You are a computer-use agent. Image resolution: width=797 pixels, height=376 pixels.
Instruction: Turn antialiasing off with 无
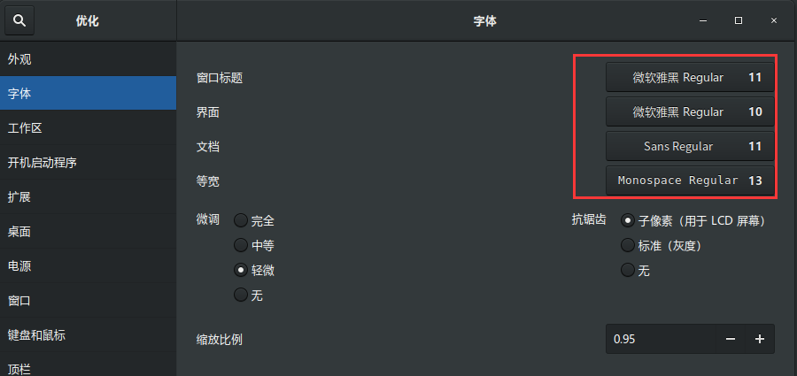[628, 270]
